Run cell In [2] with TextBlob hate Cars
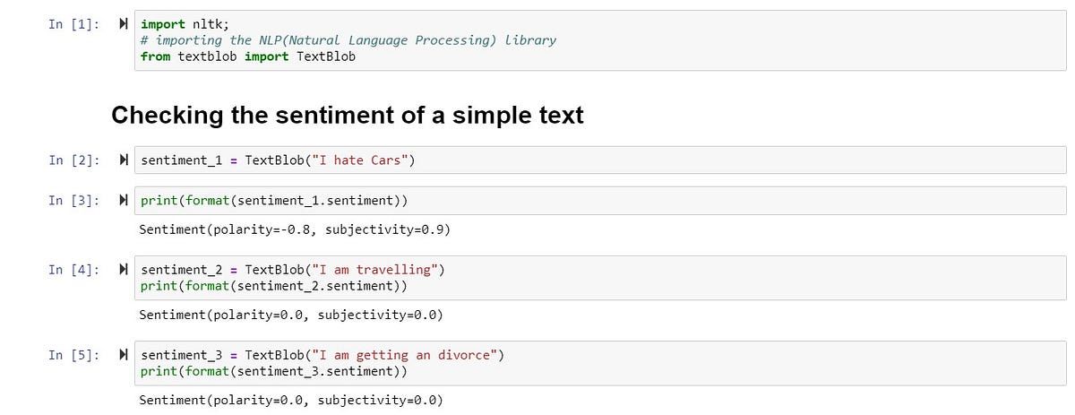1075x415 pixels. pos(123,160)
